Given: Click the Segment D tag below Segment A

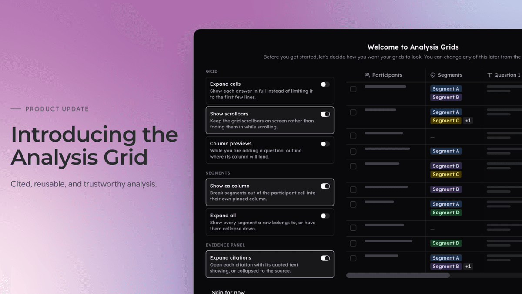Looking at the screenshot, I should click(x=446, y=213).
